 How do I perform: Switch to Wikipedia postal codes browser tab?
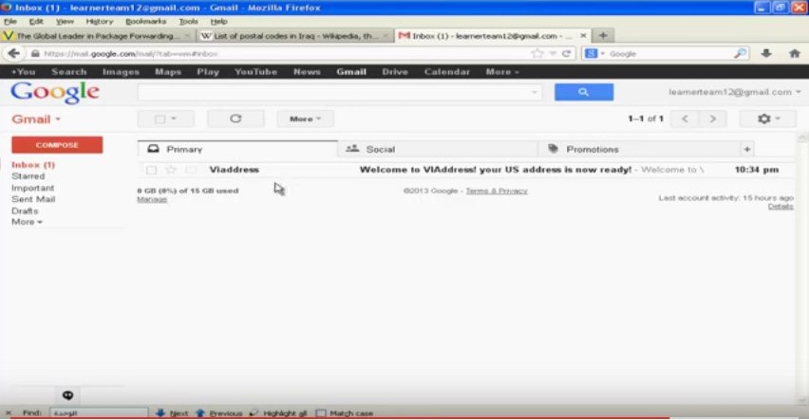click(x=294, y=36)
